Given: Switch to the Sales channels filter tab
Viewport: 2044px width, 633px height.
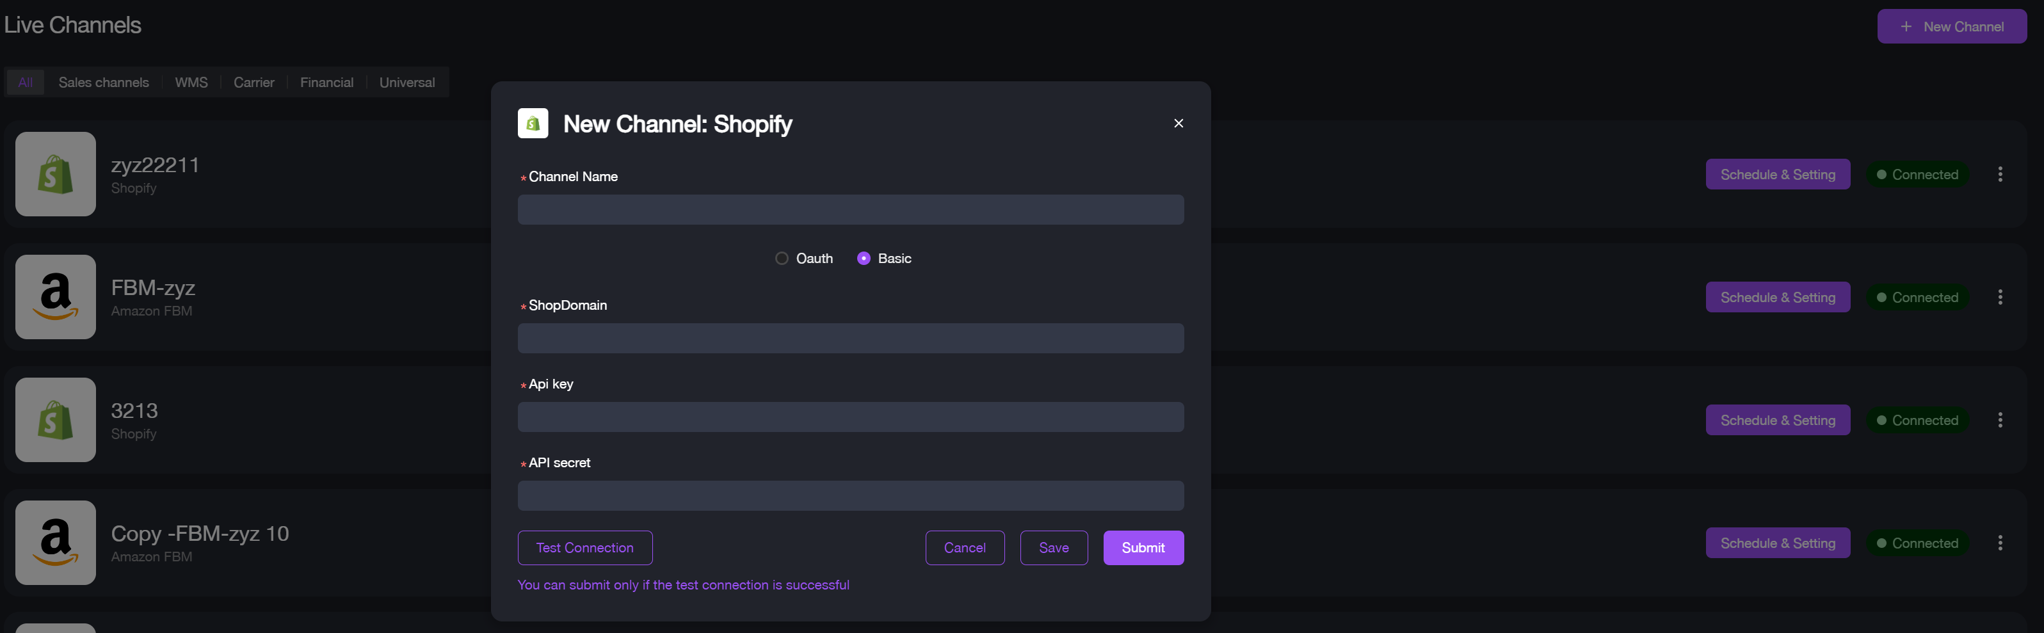Looking at the screenshot, I should point(103,82).
